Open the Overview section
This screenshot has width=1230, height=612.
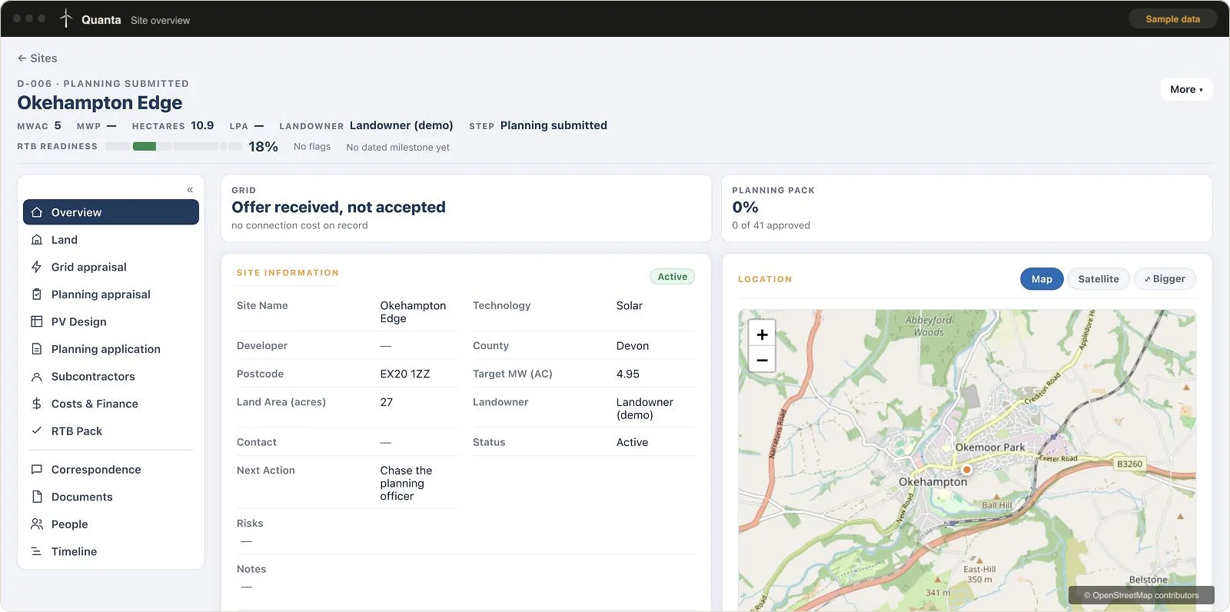111,212
